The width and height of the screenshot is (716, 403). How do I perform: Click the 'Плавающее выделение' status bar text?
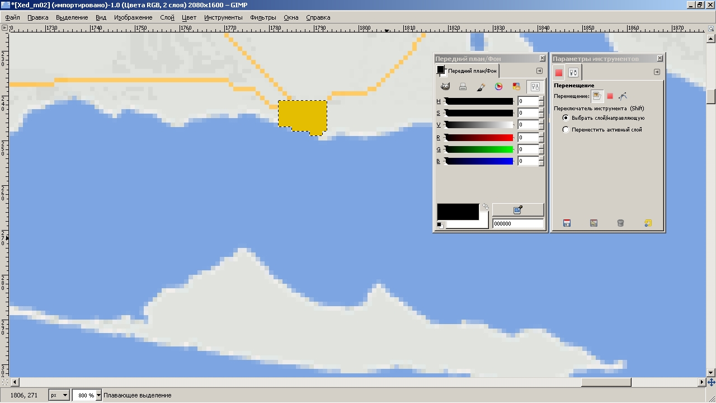pyautogui.click(x=138, y=395)
